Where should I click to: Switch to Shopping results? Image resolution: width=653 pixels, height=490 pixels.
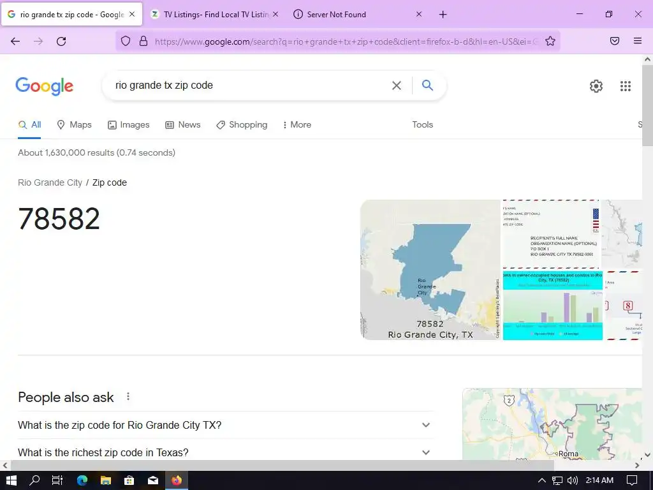242,124
